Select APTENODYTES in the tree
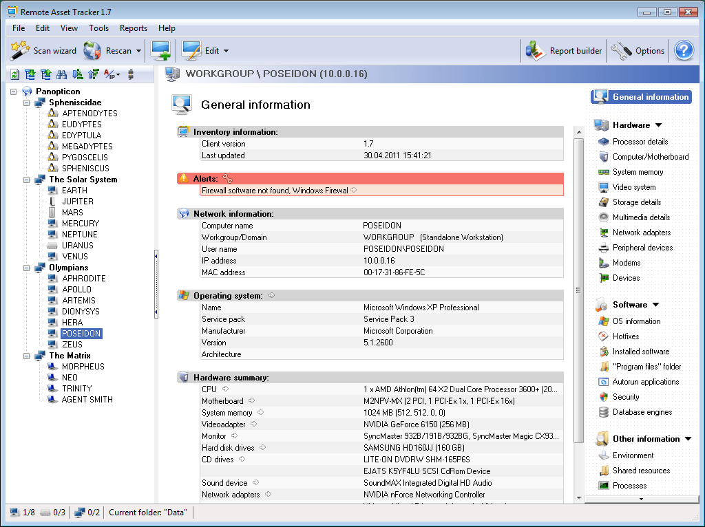This screenshot has height=527, width=705. pyautogui.click(x=90, y=114)
